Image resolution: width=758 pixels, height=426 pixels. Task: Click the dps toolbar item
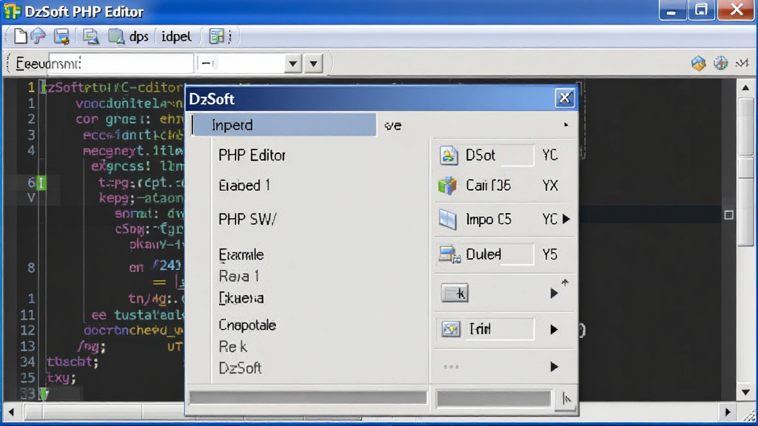138,37
